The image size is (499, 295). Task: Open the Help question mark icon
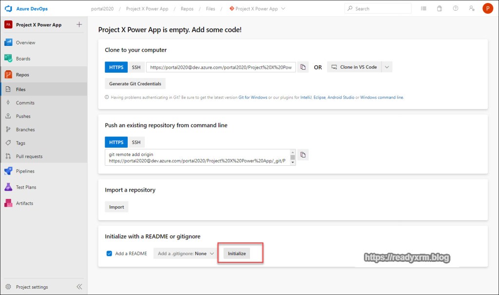click(455, 9)
